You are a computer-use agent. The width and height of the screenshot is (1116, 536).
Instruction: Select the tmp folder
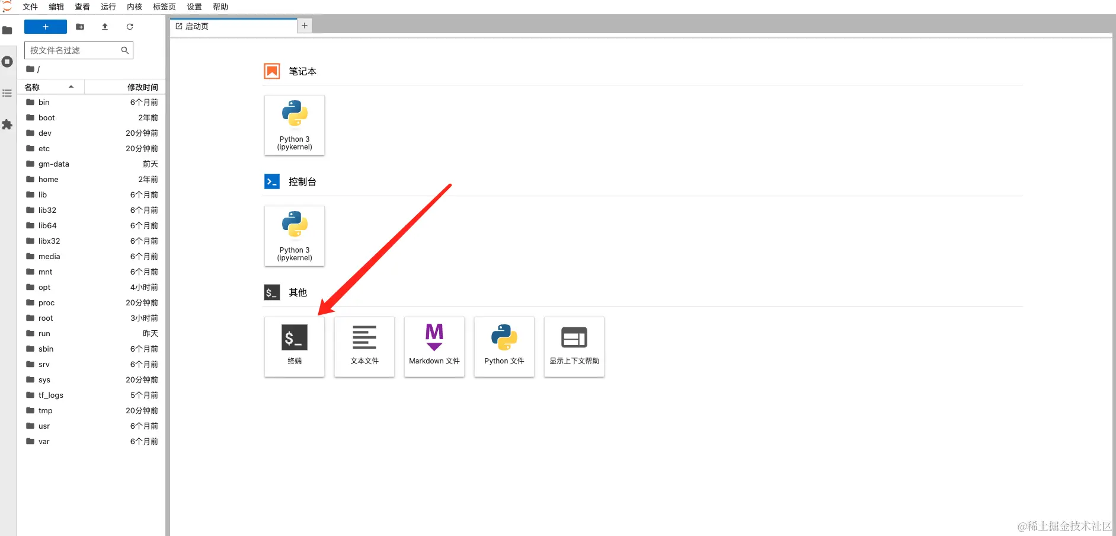[x=92, y=411]
